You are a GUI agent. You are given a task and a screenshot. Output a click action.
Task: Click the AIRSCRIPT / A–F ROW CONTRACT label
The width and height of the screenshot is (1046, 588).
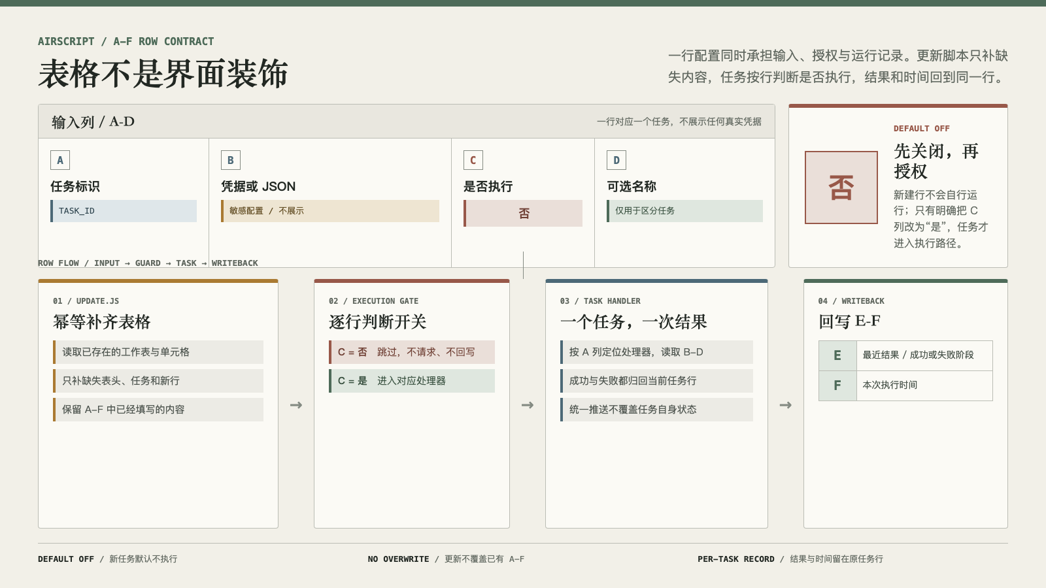tap(126, 41)
